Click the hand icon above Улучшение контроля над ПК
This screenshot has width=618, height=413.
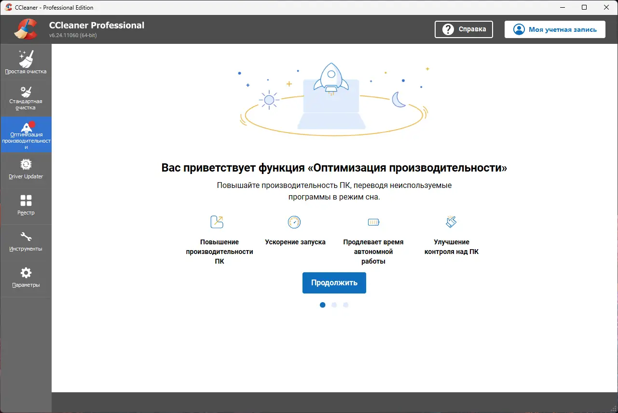tap(451, 222)
